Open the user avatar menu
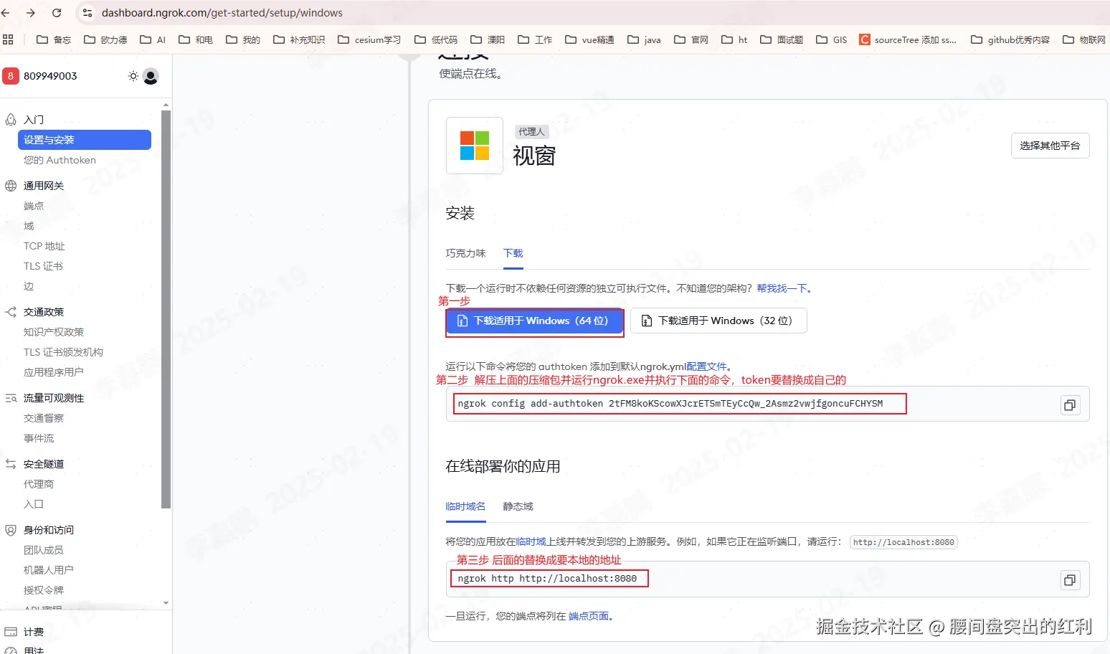Viewport: 1110px width, 654px height. point(151,76)
